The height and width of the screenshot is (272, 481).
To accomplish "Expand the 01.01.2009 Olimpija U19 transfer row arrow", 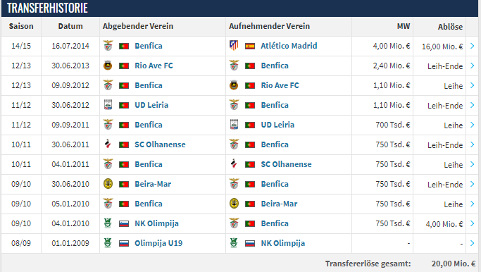I will [473, 243].
